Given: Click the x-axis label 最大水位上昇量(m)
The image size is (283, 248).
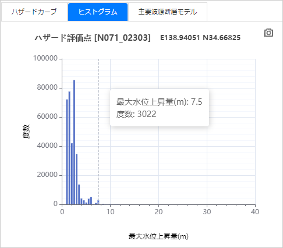Looking at the screenshot, I should point(158,236).
